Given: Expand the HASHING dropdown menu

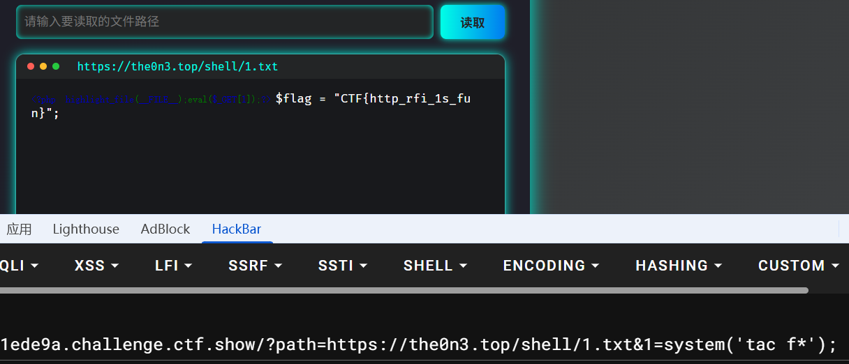Looking at the screenshot, I should 678,266.
